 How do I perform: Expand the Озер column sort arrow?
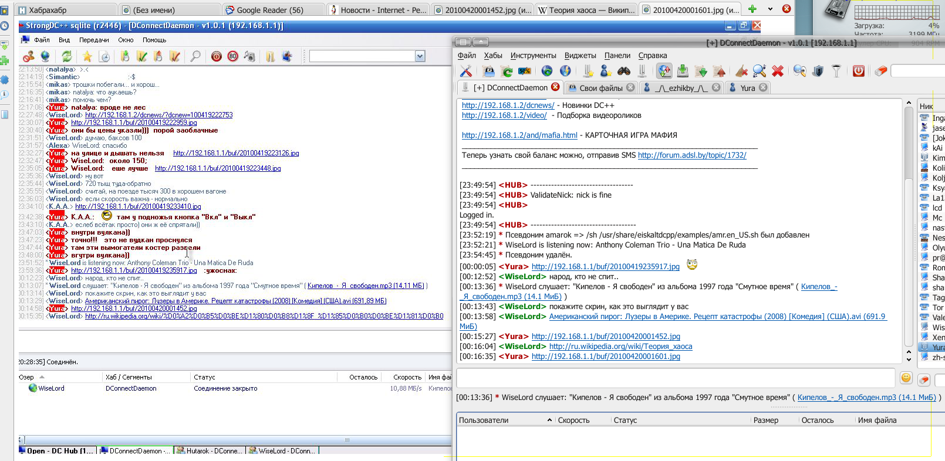(x=42, y=377)
